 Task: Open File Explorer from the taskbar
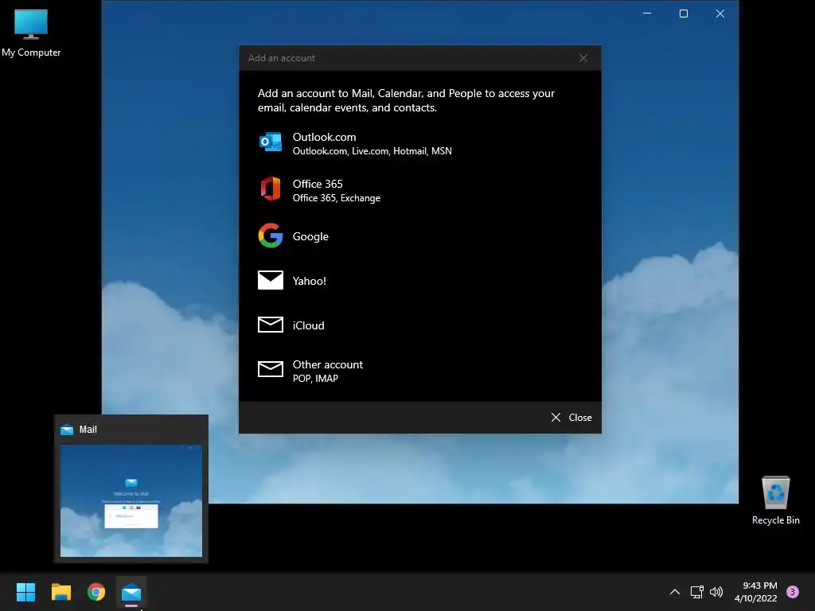pos(60,592)
